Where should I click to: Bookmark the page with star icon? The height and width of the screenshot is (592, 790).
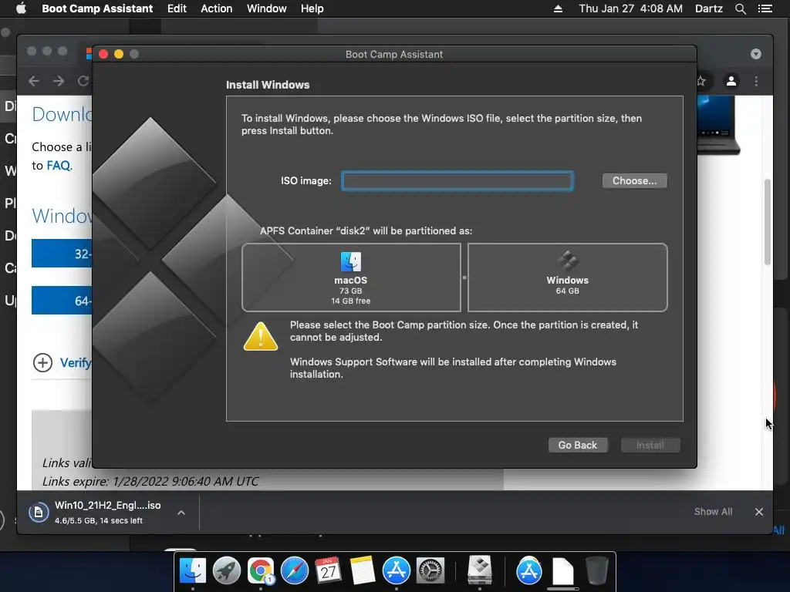[x=701, y=81]
